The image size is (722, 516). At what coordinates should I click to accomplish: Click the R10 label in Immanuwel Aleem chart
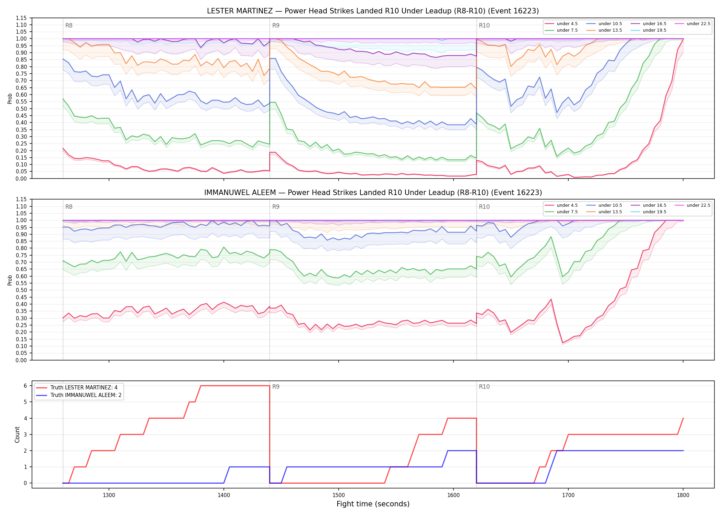[x=484, y=207]
